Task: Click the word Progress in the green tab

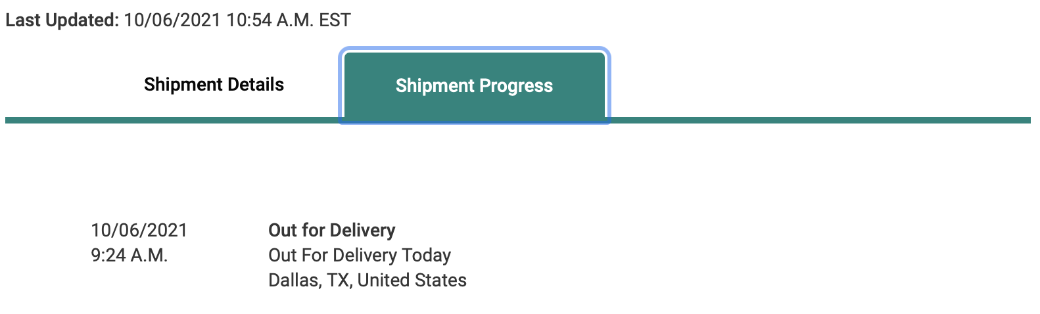Action: pos(515,86)
